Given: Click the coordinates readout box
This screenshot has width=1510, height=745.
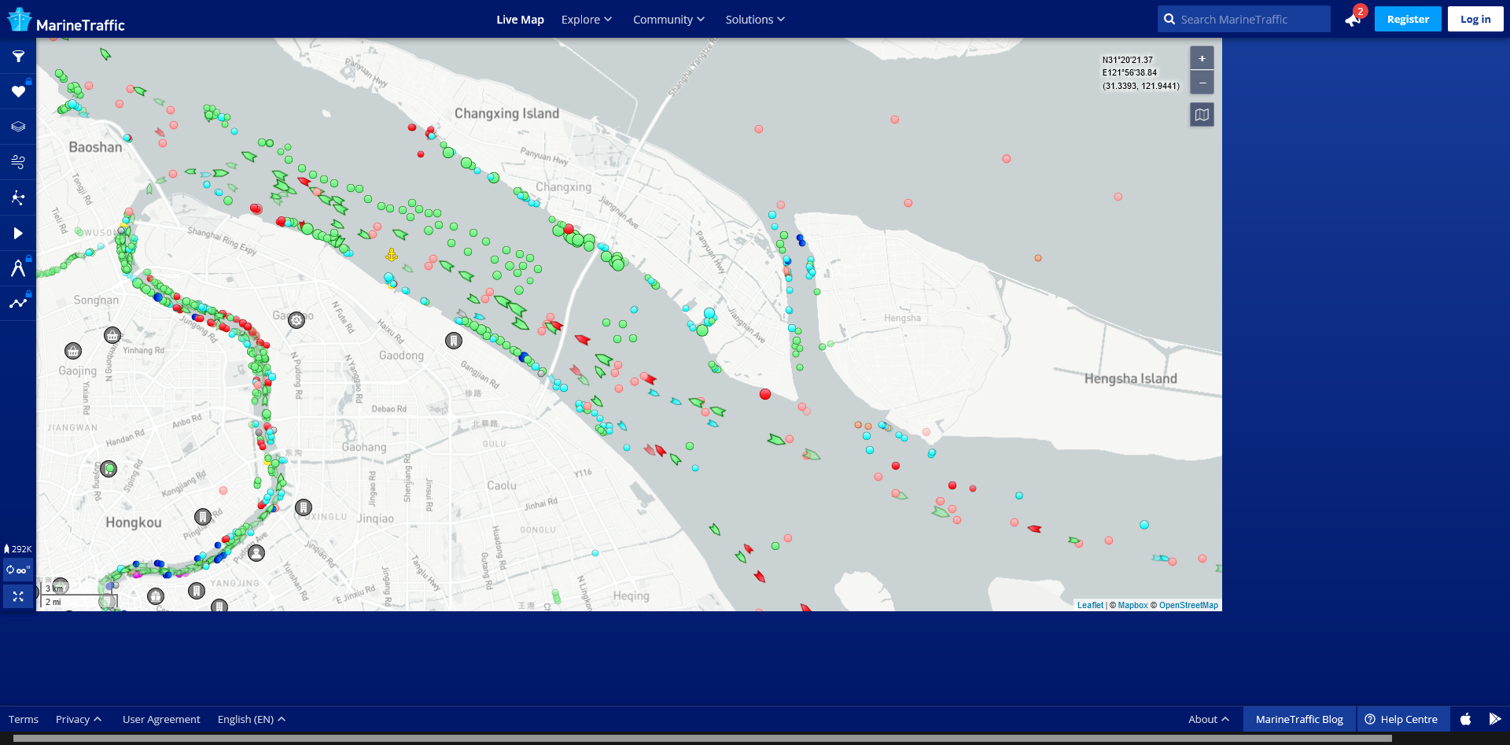Looking at the screenshot, I should pos(1140,73).
